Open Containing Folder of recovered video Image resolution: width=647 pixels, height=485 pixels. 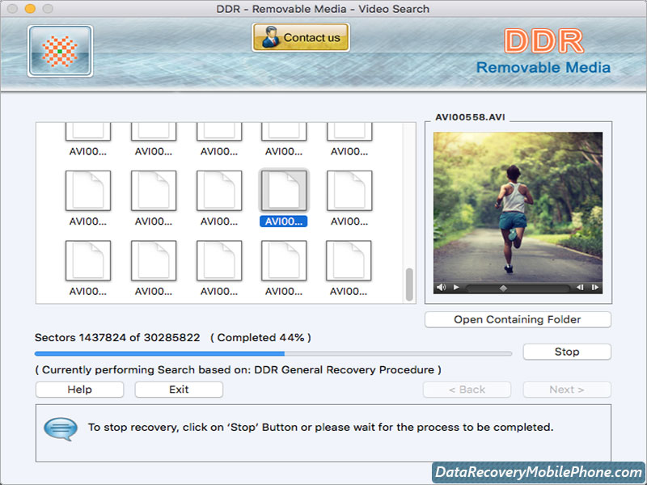518,319
